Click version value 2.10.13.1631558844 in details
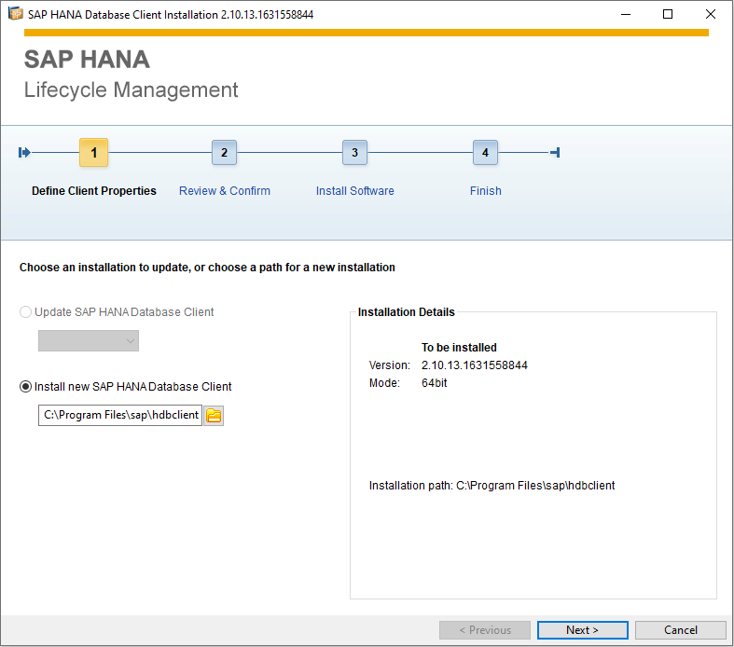This screenshot has width=734, height=647. pos(474,365)
